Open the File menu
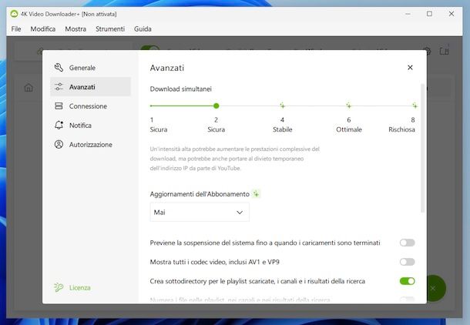 pyautogui.click(x=16, y=29)
